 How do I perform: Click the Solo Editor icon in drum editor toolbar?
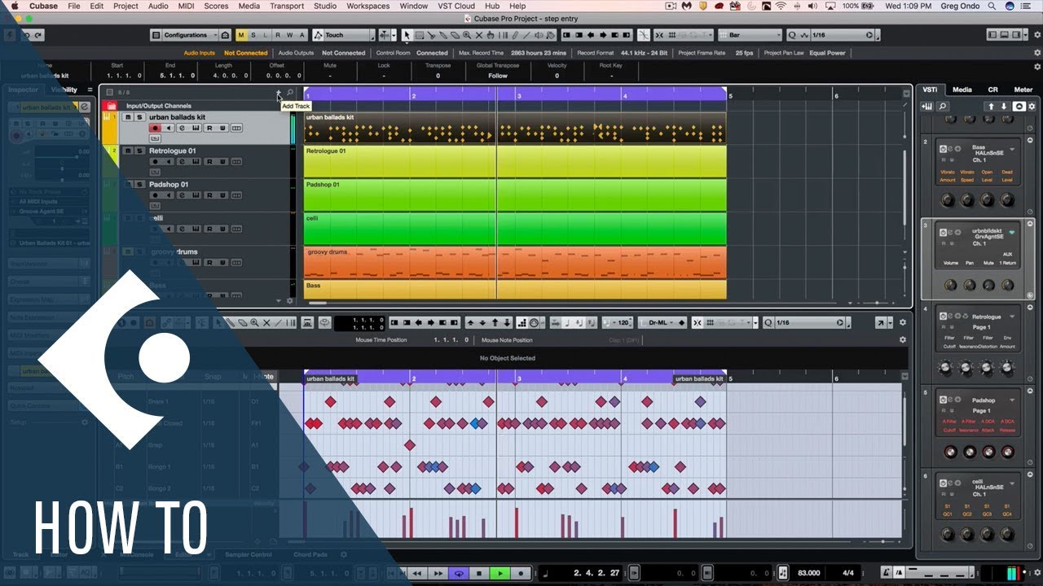pyautogui.click(x=122, y=322)
